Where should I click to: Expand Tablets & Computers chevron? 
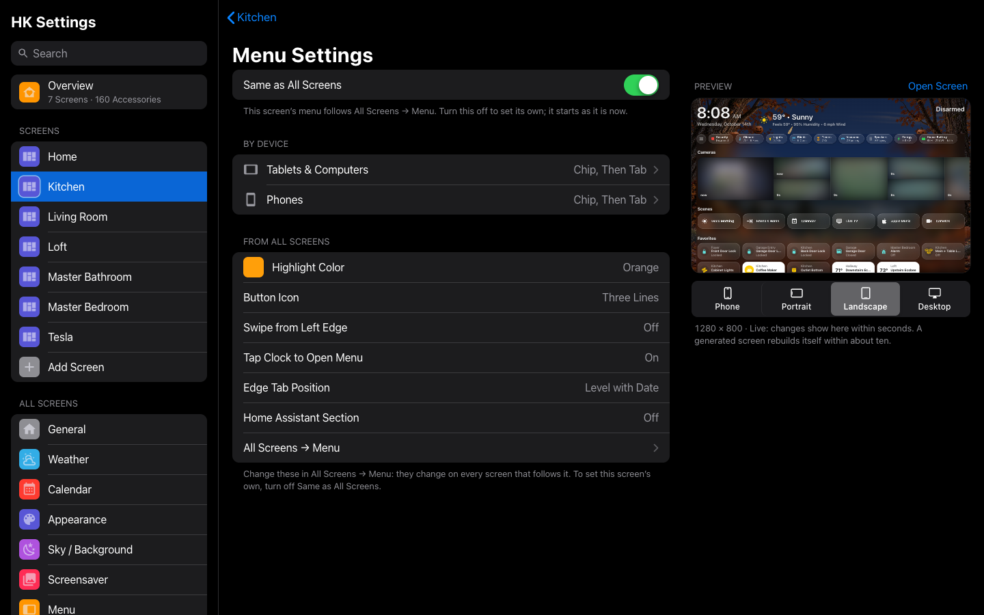pos(656,169)
